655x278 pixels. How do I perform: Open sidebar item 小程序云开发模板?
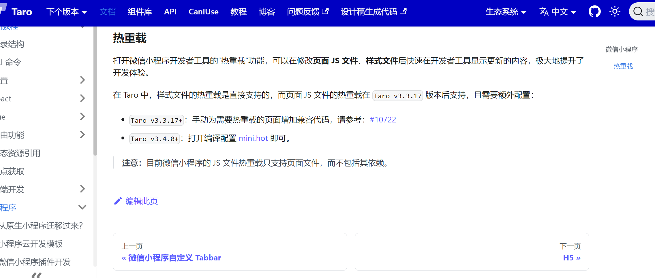click(x=31, y=244)
